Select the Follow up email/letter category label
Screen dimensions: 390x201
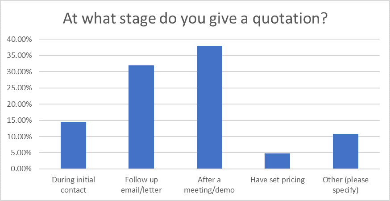(141, 185)
